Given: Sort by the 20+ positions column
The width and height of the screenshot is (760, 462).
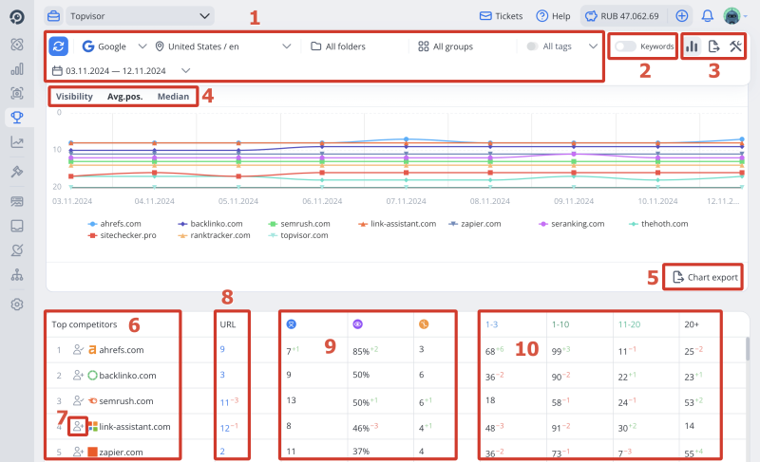Looking at the screenshot, I should [x=692, y=324].
